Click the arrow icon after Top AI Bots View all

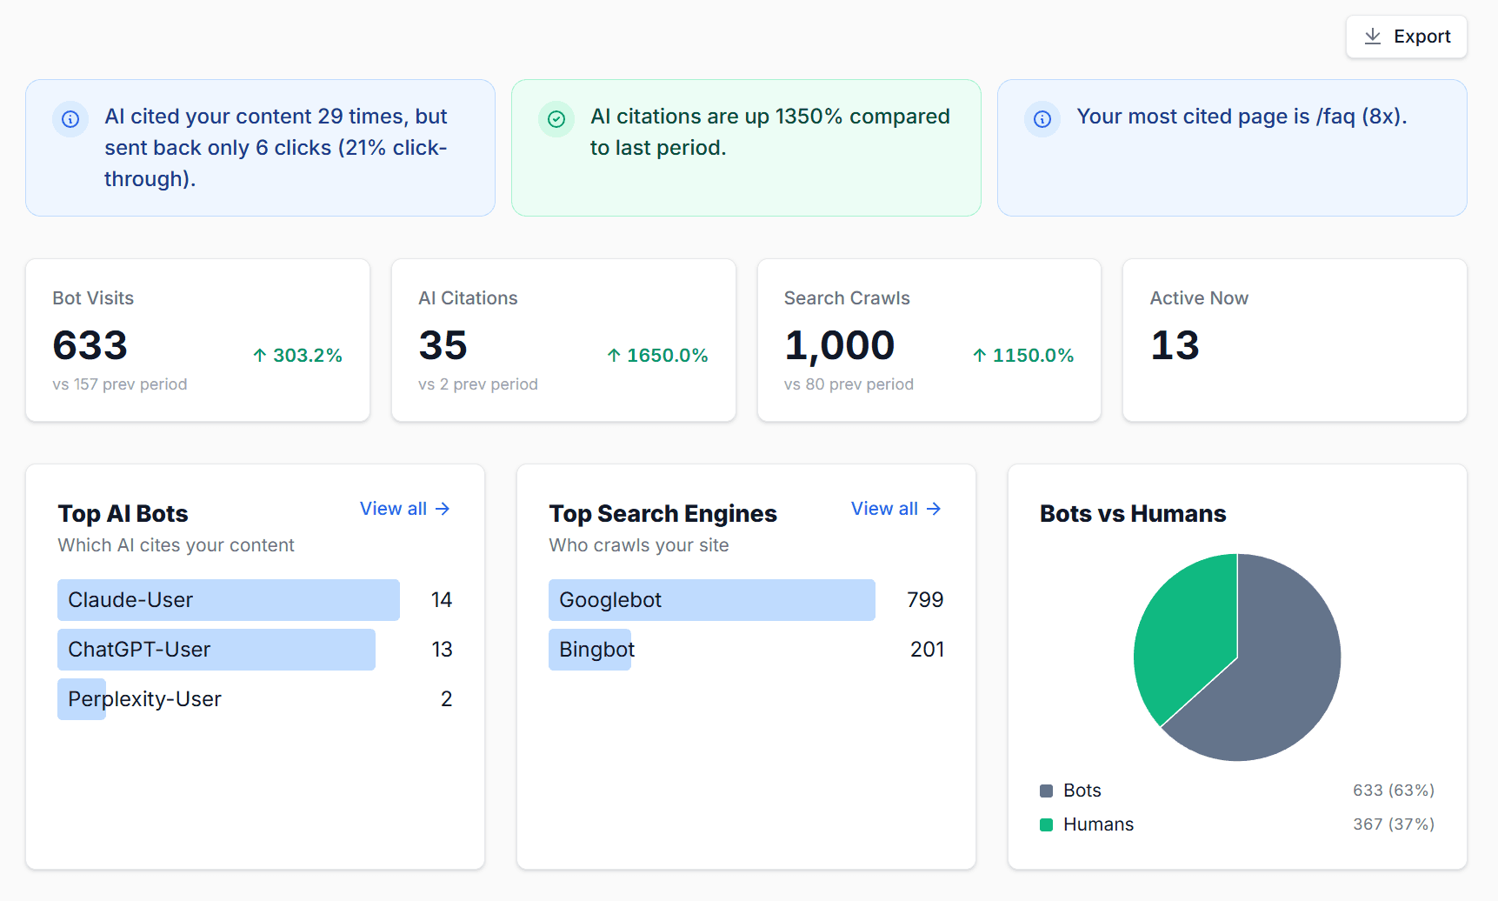coord(443,509)
